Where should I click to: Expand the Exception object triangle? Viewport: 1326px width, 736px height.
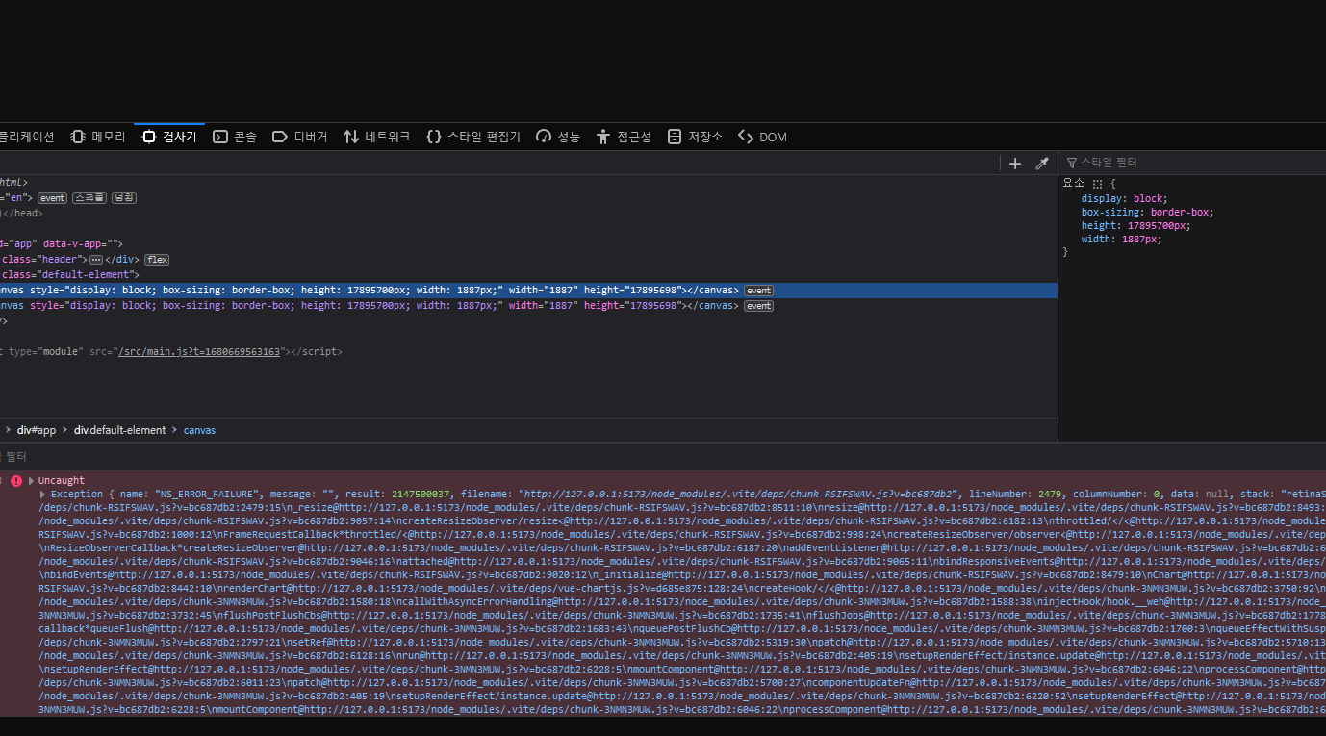(x=42, y=494)
